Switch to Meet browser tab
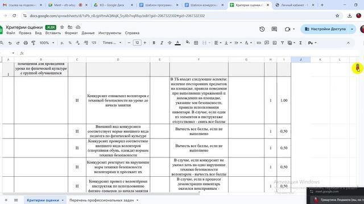The width and height of the screenshot is (364, 204). point(68,5)
